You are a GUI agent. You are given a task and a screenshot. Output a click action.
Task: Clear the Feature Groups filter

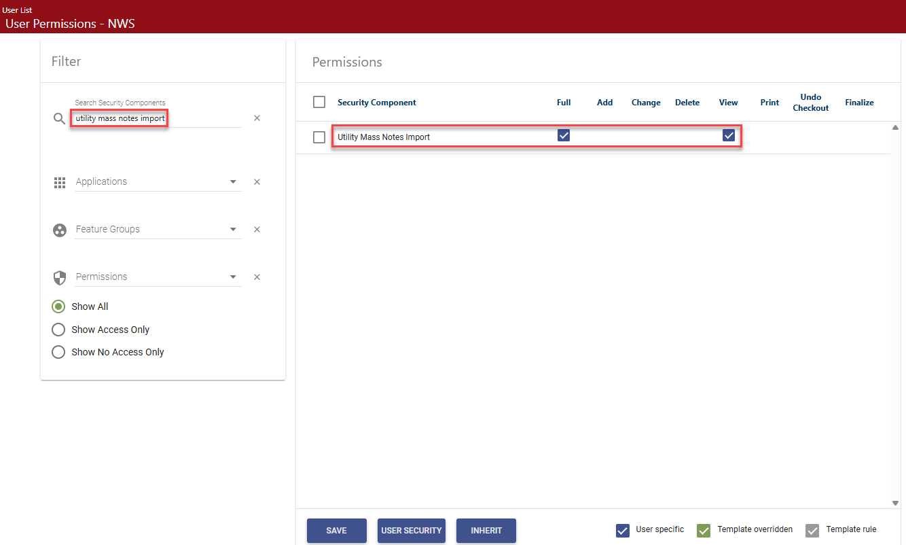coord(257,230)
